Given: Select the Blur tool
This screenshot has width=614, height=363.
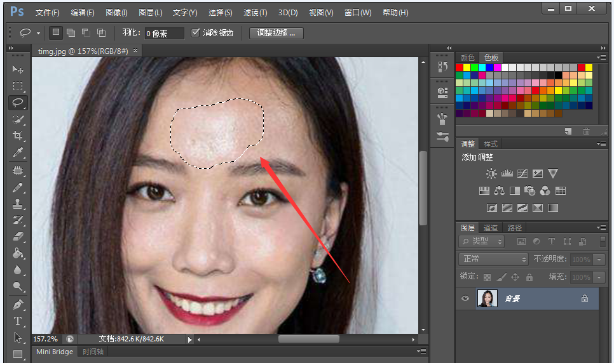Looking at the screenshot, I should click(18, 270).
